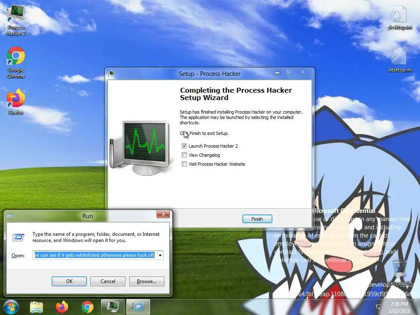Image resolution: width=420 pixels, height=315 pixels.
Task: Uncheck Launch Process Hacker 2
Action: pos(184,146)
